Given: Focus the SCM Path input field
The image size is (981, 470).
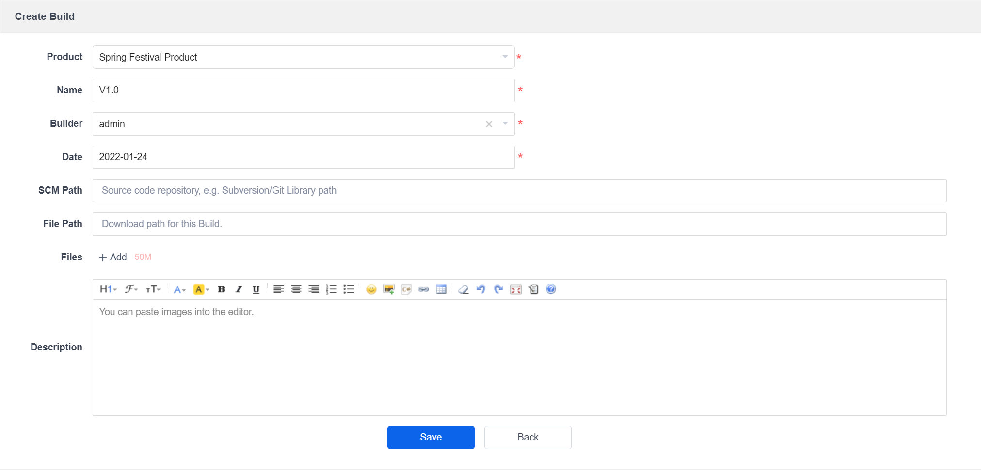Looking at the screenshot, I should click(x=519, y=191).
